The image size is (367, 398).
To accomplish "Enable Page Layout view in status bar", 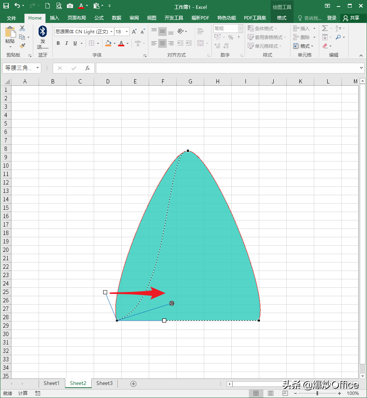I will [x=271, y=393].
